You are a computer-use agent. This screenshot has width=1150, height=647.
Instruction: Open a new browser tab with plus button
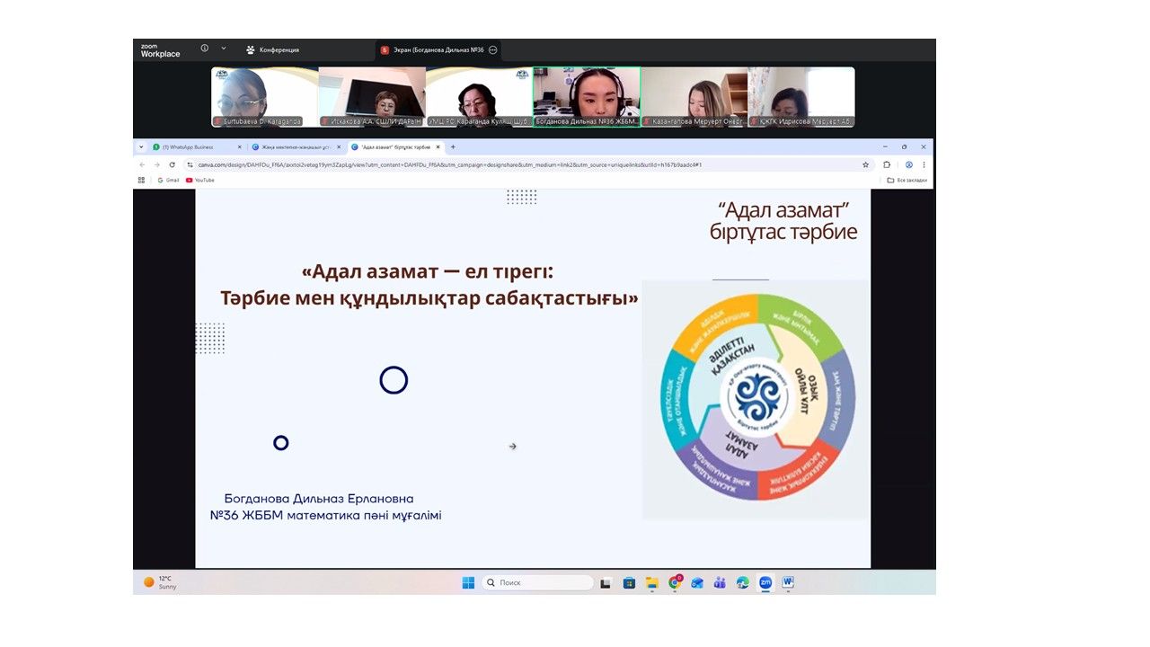click(x=453, y=147)
